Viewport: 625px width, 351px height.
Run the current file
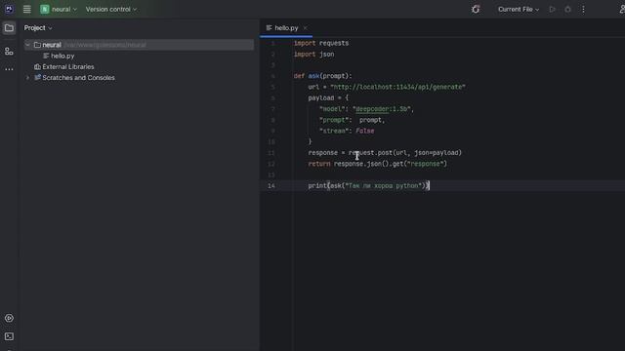click(x=552, y=9)
